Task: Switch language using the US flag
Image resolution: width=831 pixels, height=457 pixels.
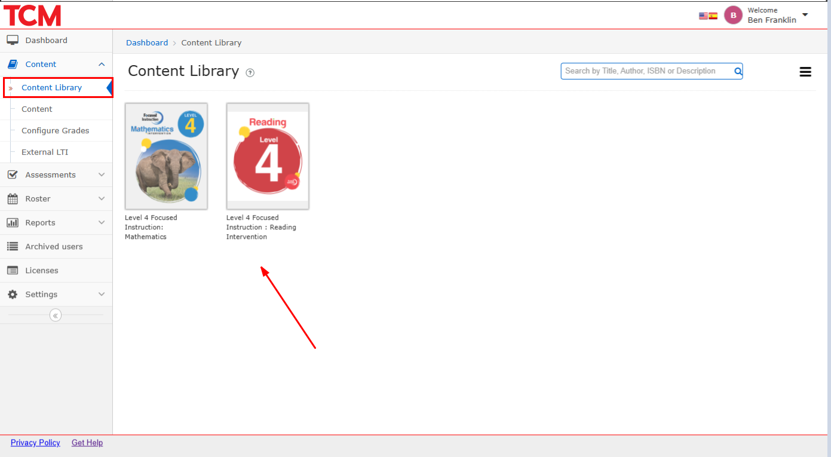Action: coord(704,16)
